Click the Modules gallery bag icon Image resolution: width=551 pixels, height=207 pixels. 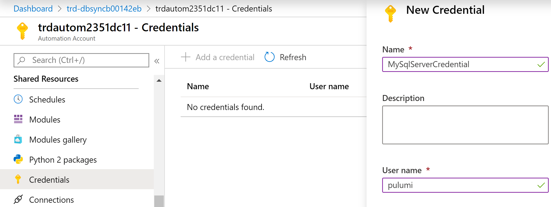18,139
